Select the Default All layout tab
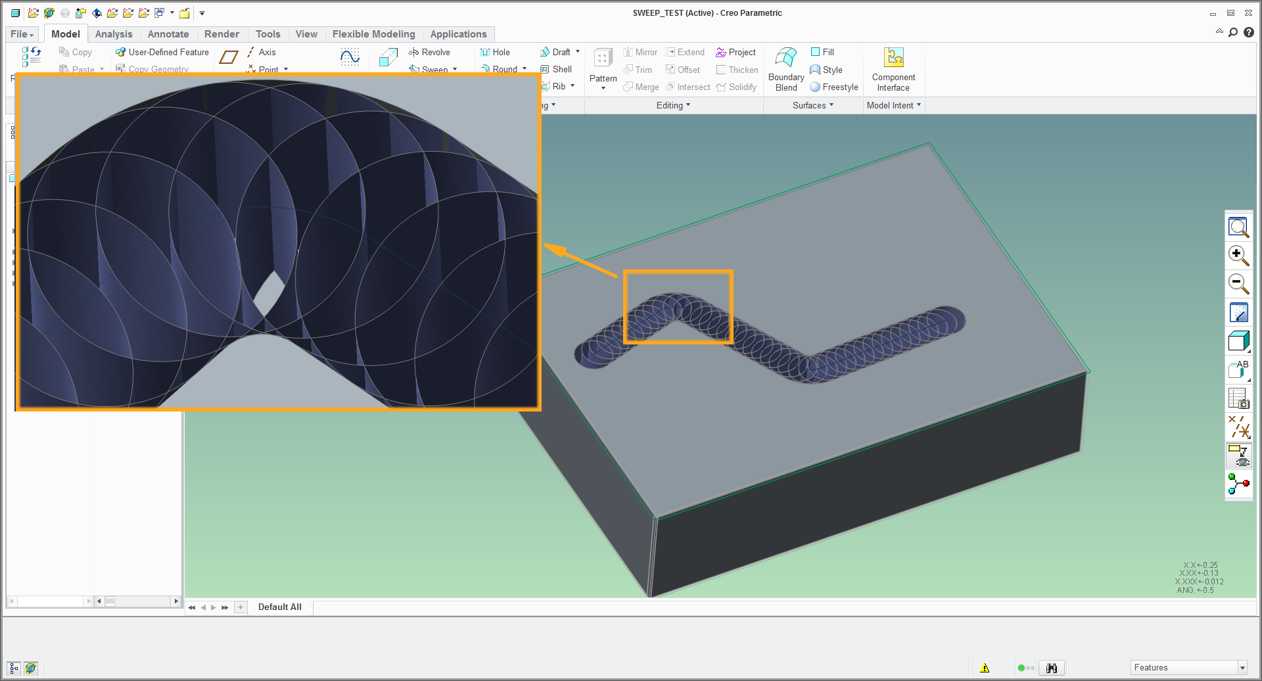The width and height of the screenshot is (1262, 681). click(x=280, y=607)
